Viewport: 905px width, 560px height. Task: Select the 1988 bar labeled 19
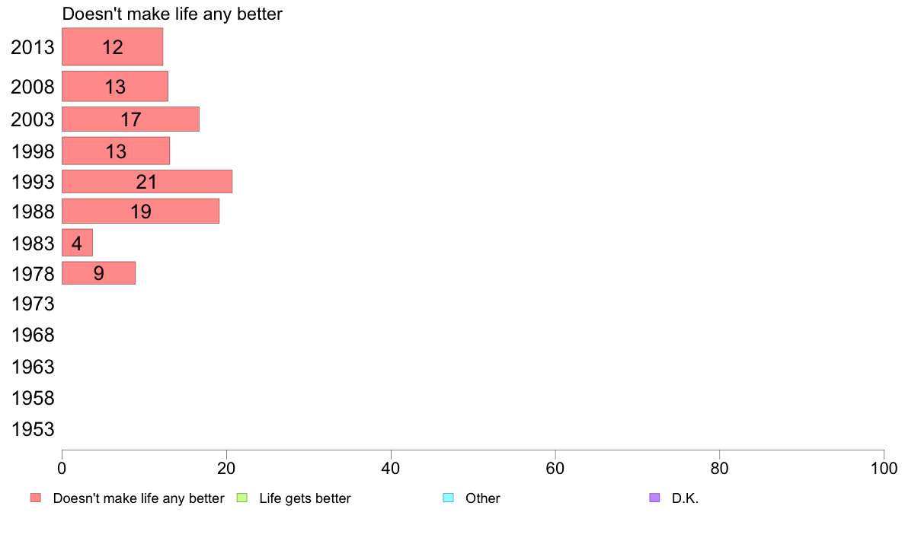point(141,211)
